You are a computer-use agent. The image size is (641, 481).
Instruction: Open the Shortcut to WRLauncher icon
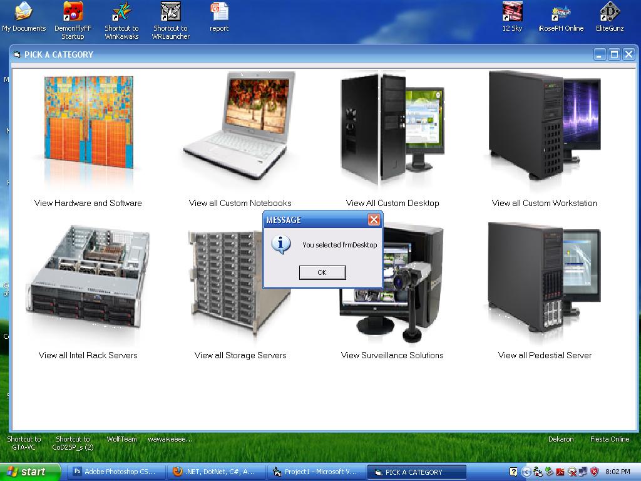point(170,12)
